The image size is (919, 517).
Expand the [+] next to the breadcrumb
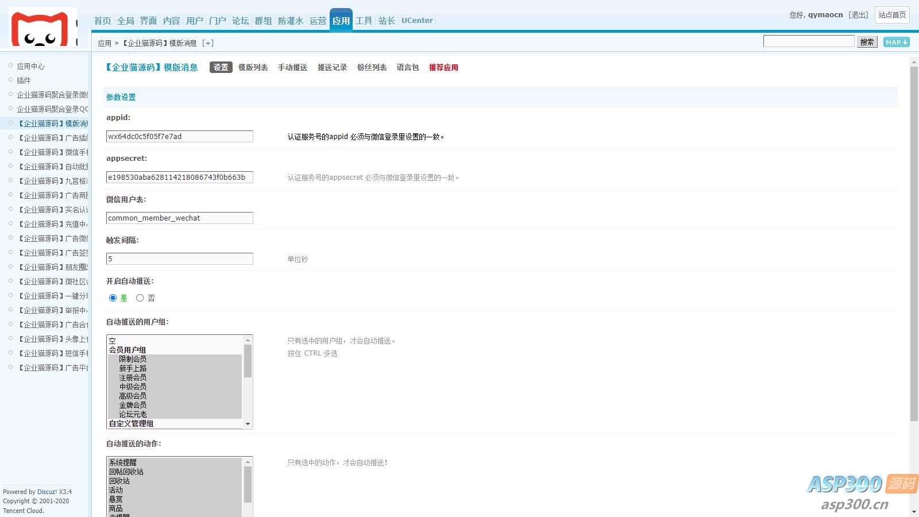tap(208, 43)
